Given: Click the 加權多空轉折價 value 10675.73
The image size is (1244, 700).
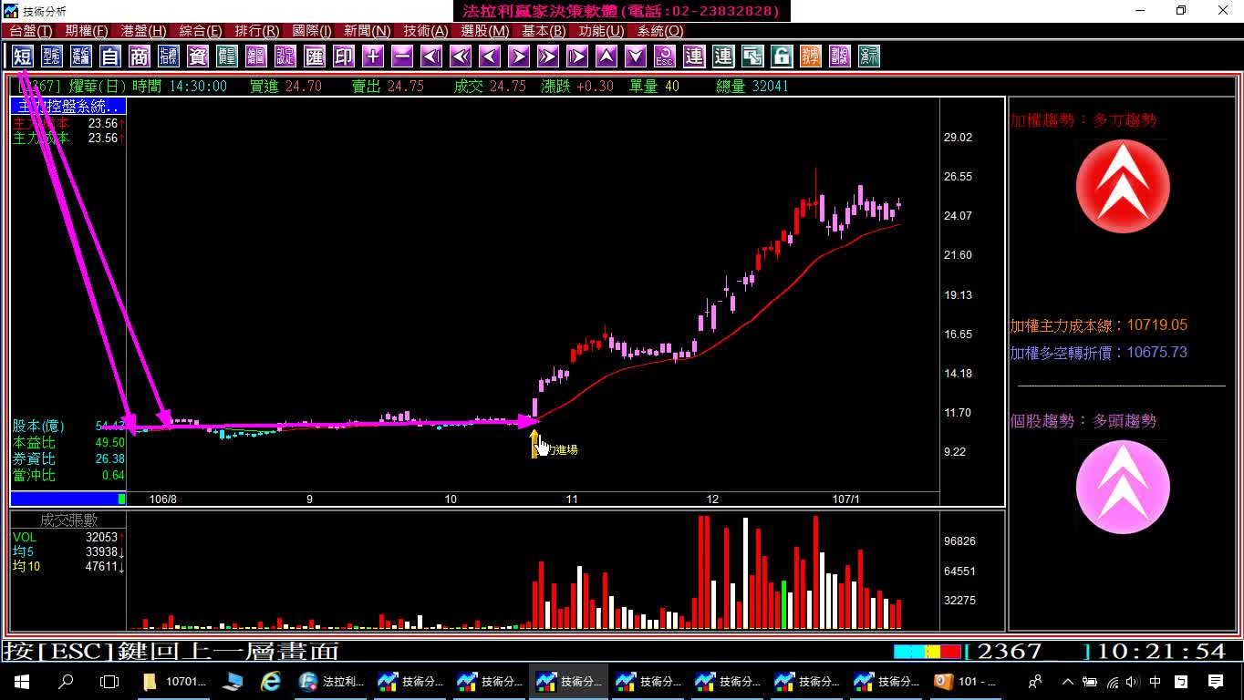Looking at the screenshot, I should coord(1157,353).
